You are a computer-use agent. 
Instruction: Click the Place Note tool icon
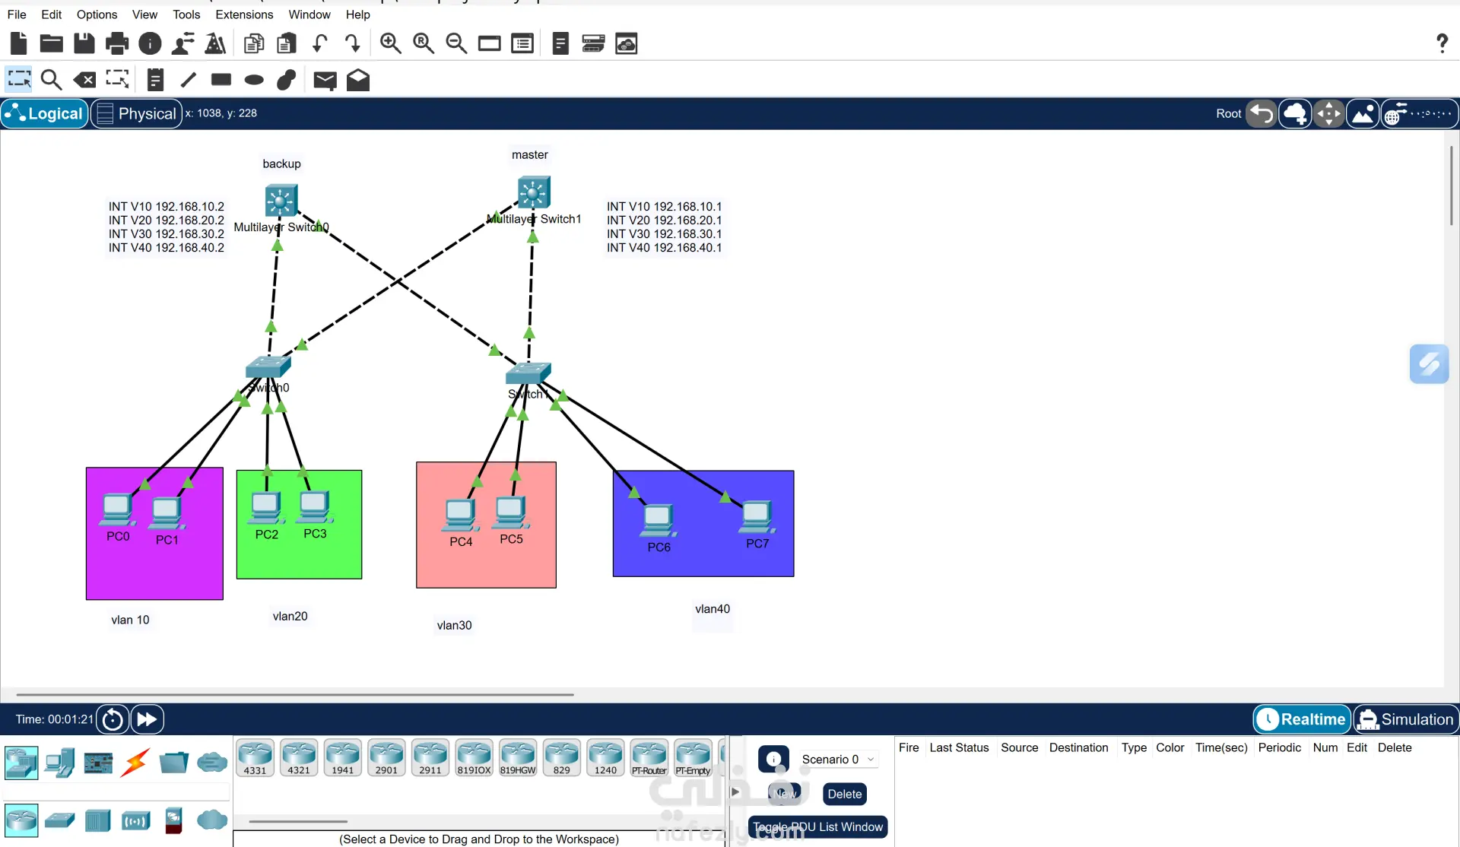click(x=155, y=80)
